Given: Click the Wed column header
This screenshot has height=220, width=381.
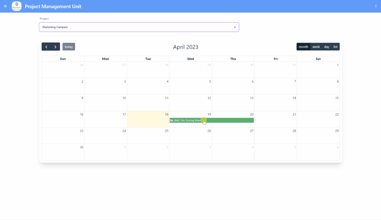Looking at the screenshot, I should pos(190,59).
